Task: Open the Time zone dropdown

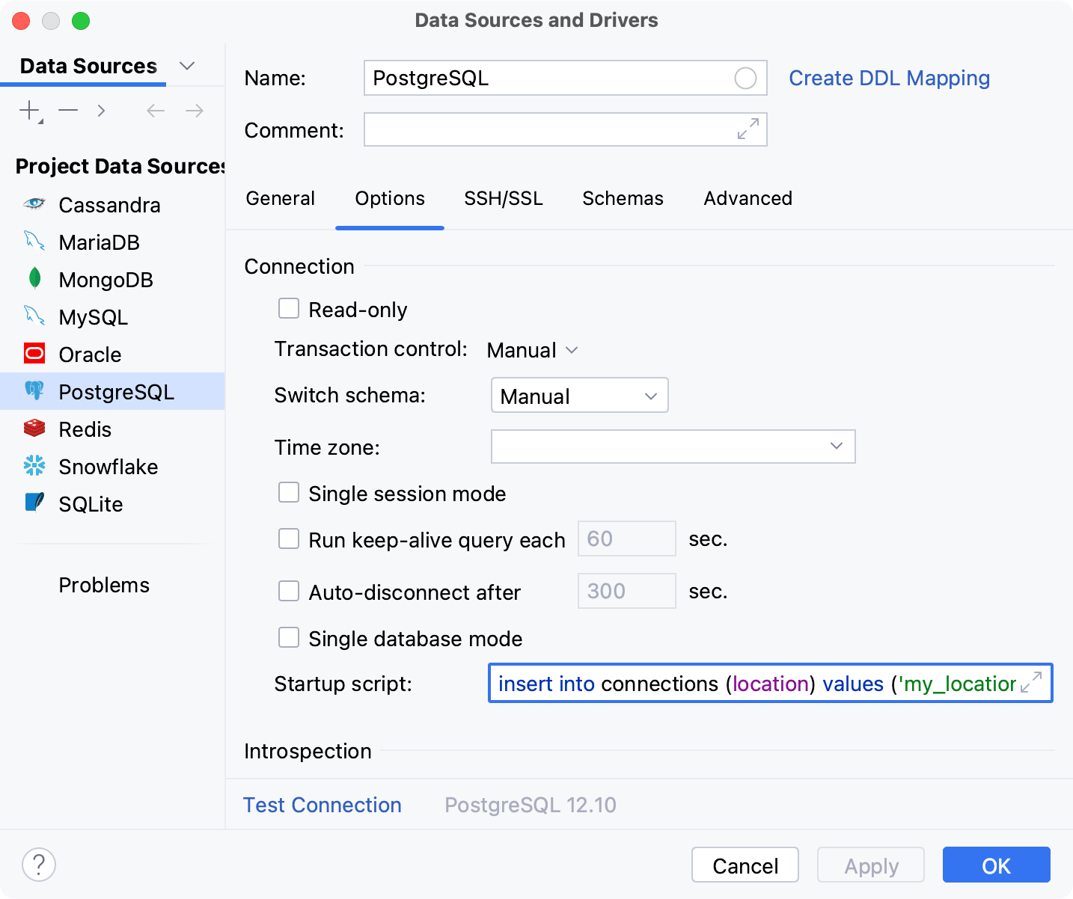Action: coord(837,447)
